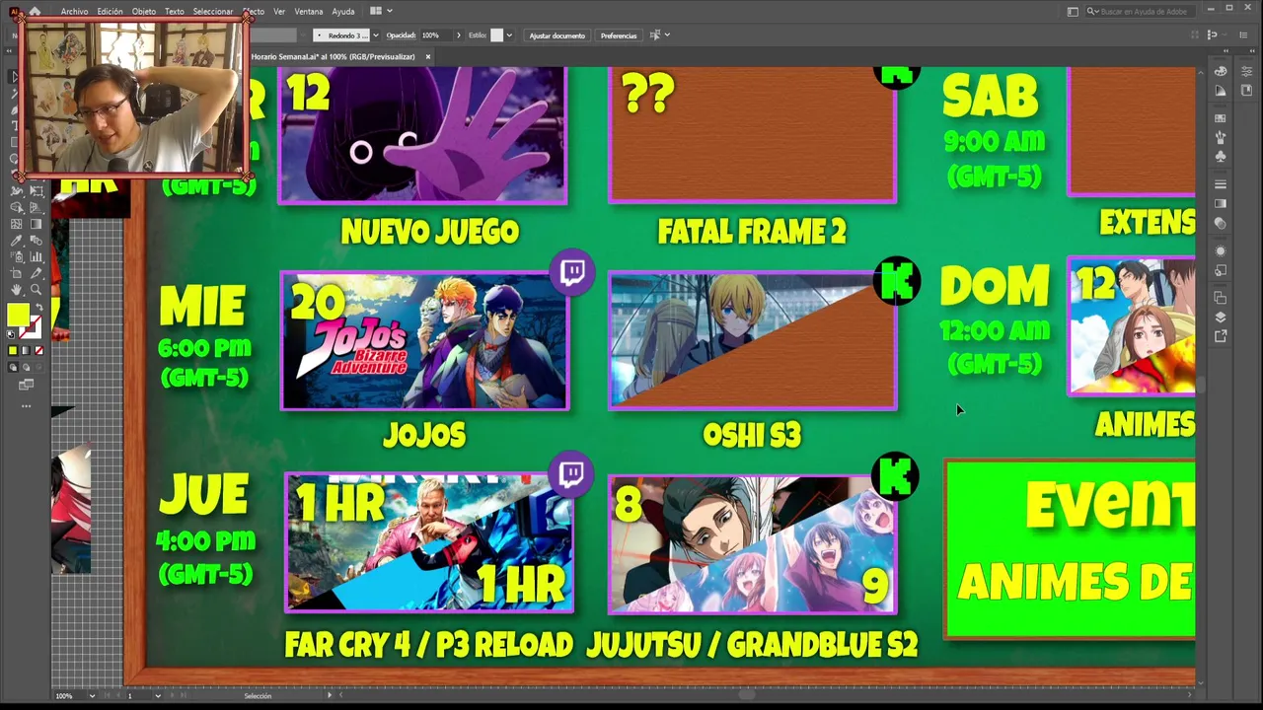Go to Illustrator Home screen icon
The width and height of the screenshot is (1263, 710).
[35, 11]
